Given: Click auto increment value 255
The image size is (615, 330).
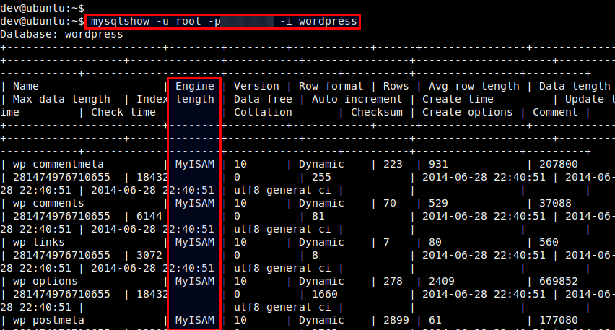Looking at the screenshot, I should click(x=321, y=177).
